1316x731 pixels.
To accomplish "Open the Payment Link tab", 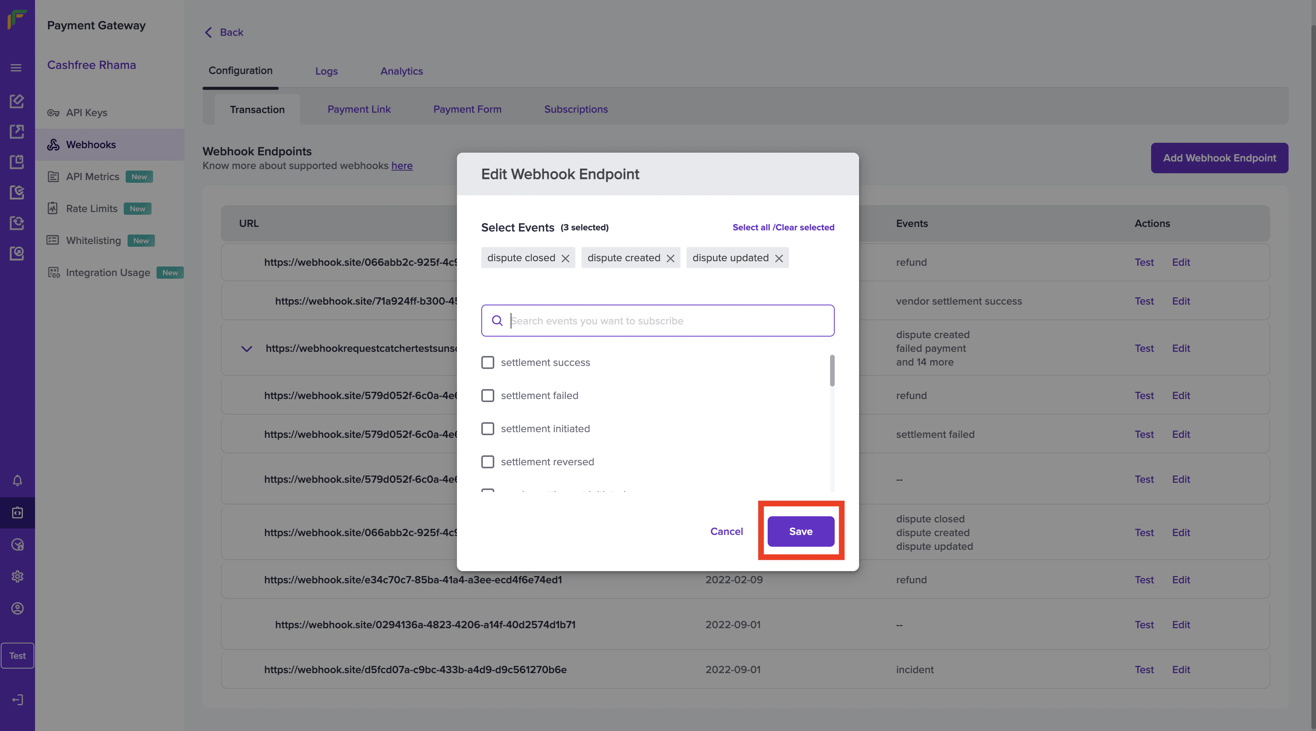I will [359, 109].
